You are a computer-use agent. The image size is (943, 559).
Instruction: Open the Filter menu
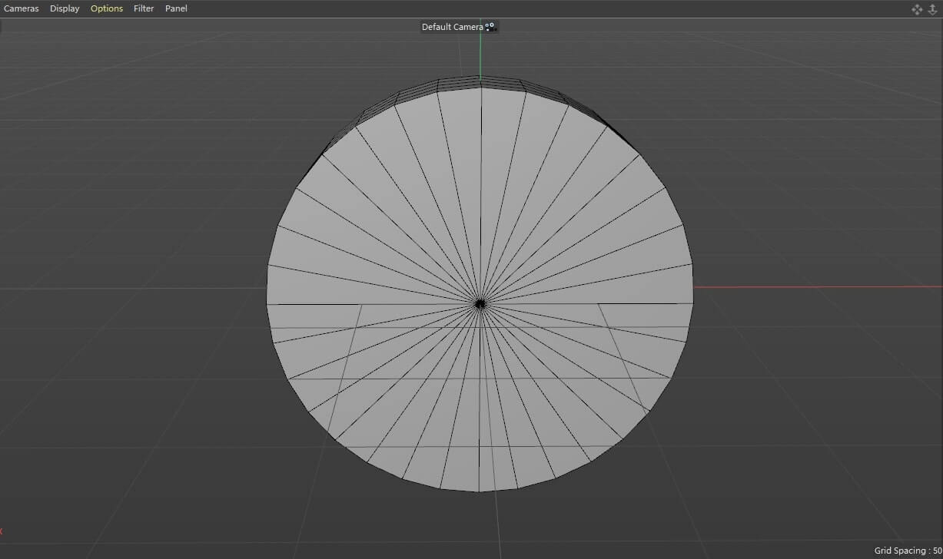(143, 8)
